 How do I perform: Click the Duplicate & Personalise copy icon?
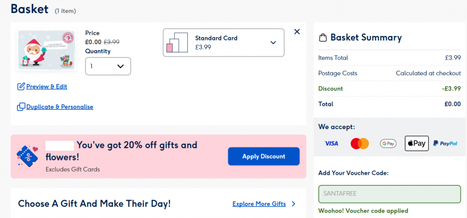pos(21,107)
